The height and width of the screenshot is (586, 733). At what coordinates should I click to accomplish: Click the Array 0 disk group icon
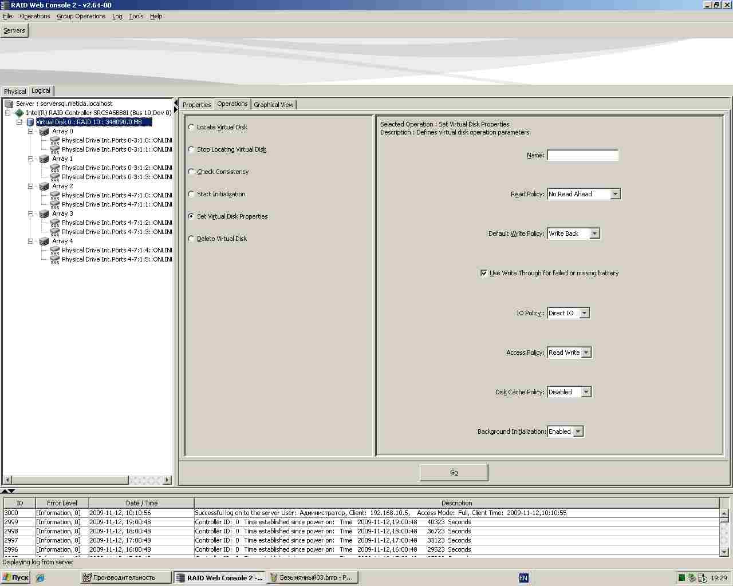coord(44,131)
